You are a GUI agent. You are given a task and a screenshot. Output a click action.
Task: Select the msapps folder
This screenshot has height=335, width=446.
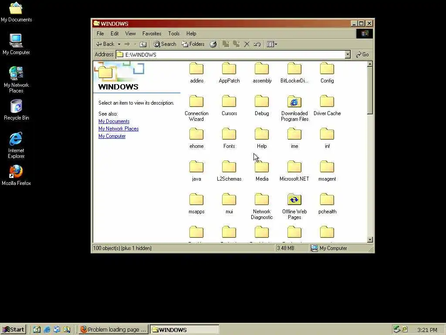point(196,204)
